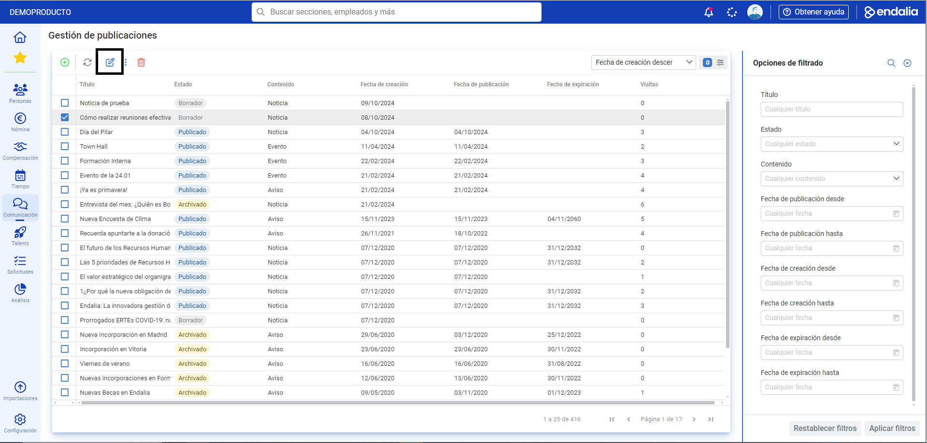Go to Personas section
Screen dimensions: 927x443
point(20,93)
